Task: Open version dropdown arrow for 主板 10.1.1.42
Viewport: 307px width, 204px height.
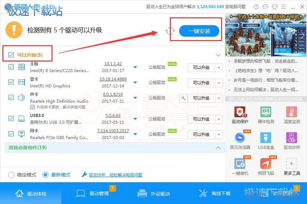Action: (135, 67)
